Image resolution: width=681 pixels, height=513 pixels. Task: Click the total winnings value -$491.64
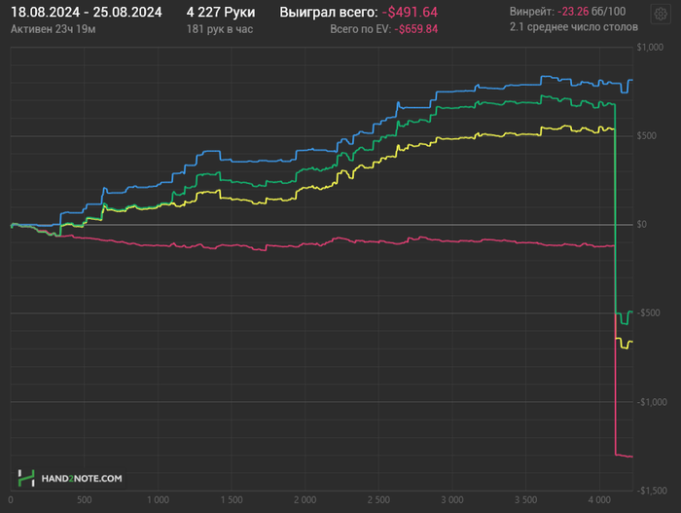(x=410, y=13)
